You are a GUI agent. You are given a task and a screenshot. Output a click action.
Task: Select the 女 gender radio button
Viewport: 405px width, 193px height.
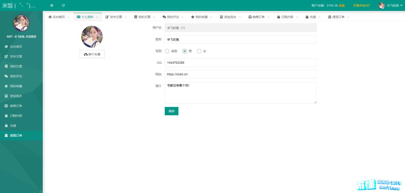coord(199,51)
